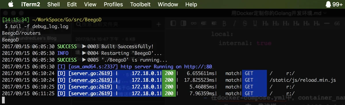
Task: Open the dropdown chevron after the .md document title
Action: coord(325,13)
